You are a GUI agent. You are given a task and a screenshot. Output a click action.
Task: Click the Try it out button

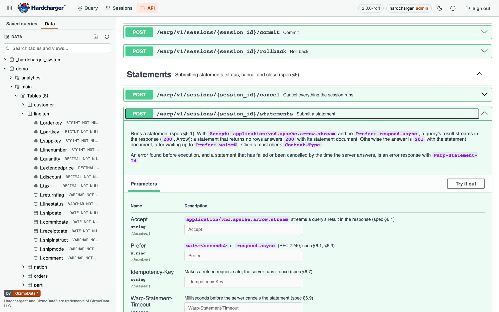coord(466,184)
